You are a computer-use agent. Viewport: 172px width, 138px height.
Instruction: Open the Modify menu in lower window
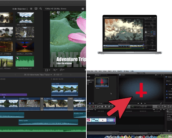pos(120,71)
